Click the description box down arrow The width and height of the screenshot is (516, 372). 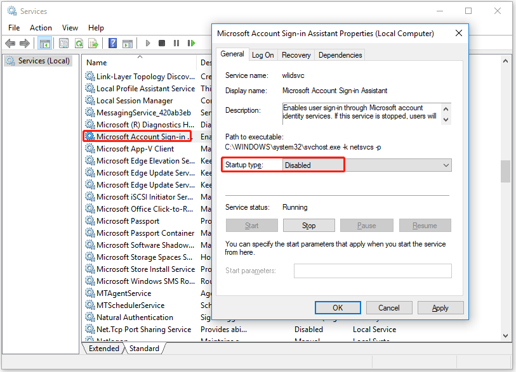(x=446, y=120)
